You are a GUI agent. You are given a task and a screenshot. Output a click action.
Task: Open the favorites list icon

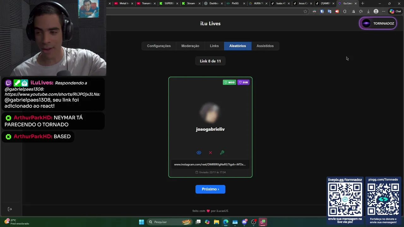click(361, 11)
